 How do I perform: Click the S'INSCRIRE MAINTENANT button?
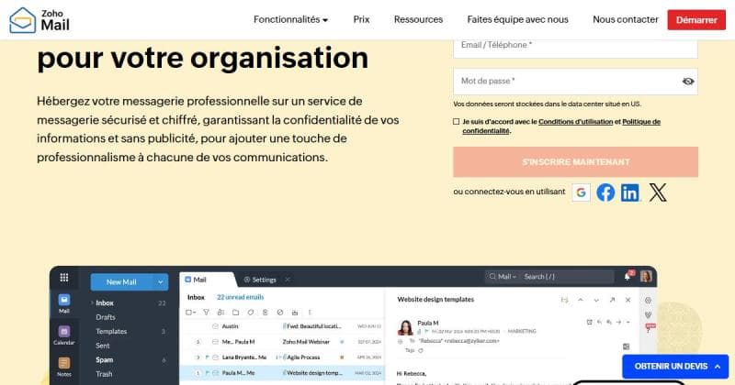point(575,162)
